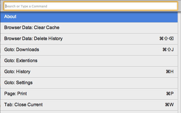Click the Search or Type a Command field

[90, 6]
